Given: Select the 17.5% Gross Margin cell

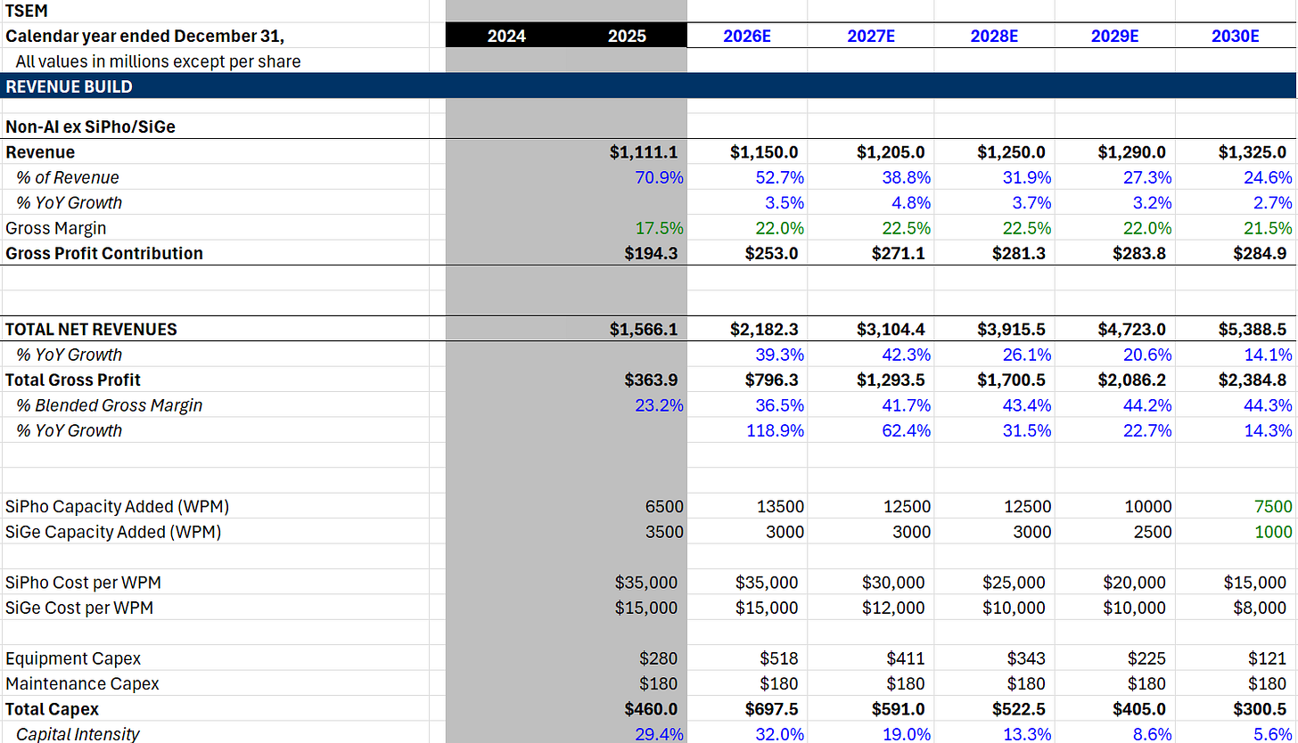Looking at the screenshot, I should click(661, 228).
